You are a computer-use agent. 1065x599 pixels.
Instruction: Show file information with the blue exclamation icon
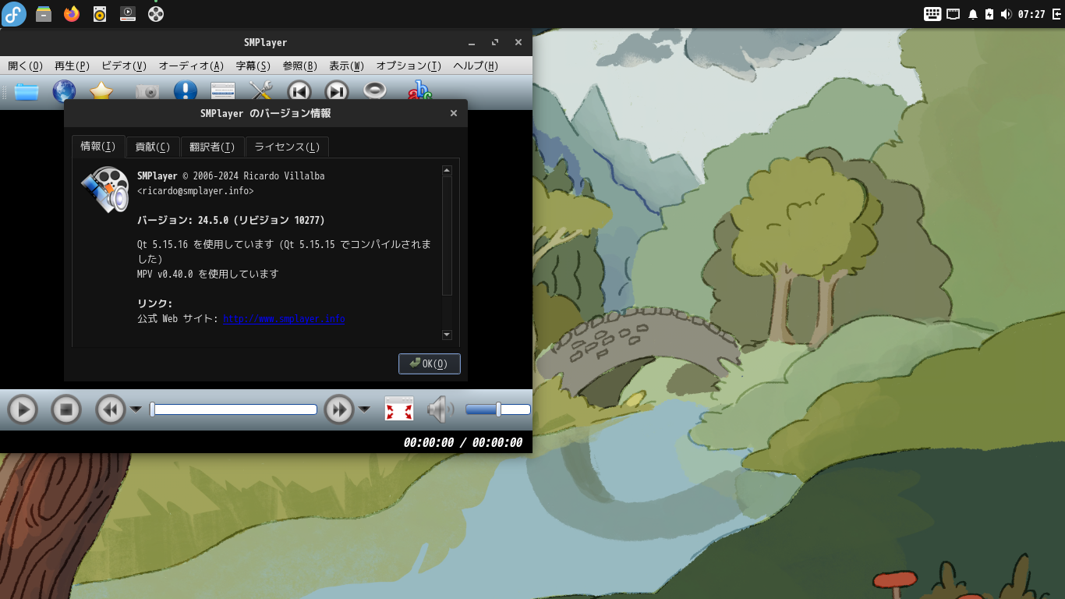point(185,92)
